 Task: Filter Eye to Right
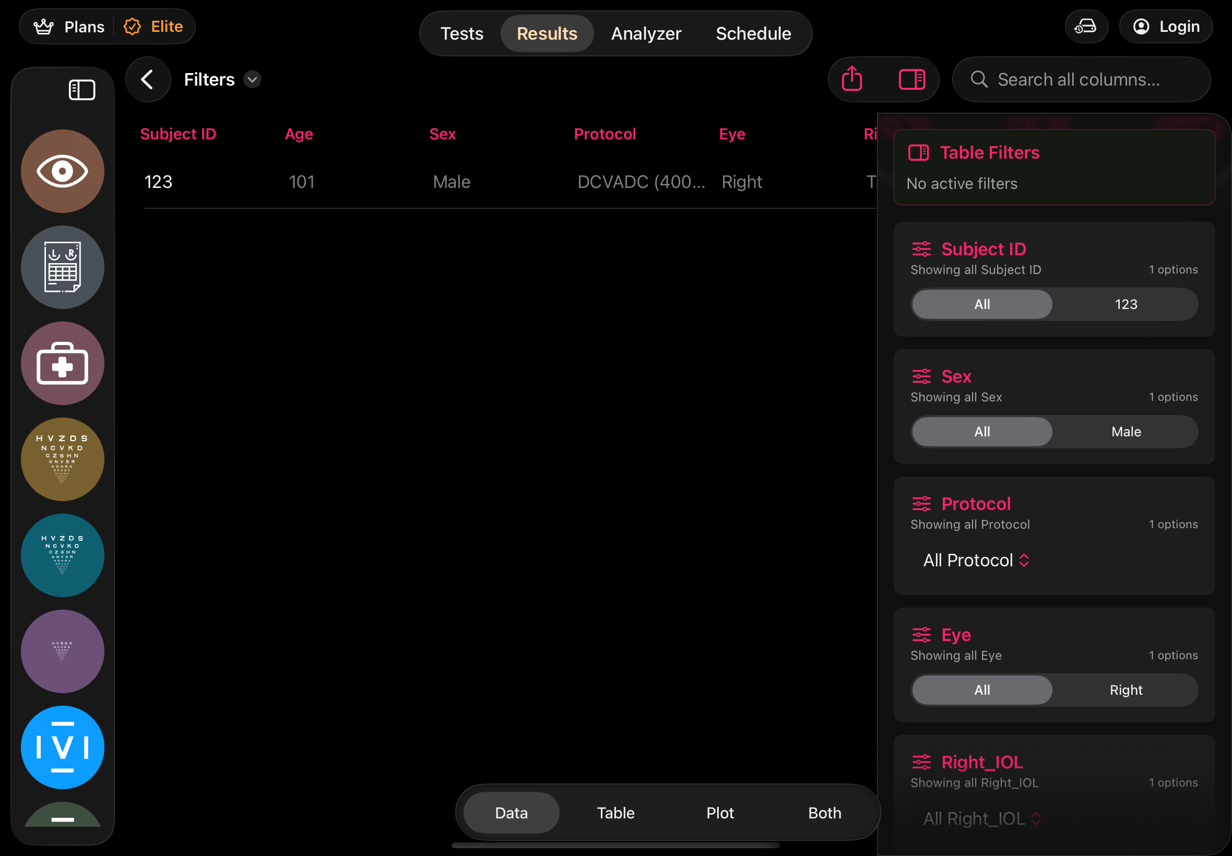click(x=1126, y=689)
